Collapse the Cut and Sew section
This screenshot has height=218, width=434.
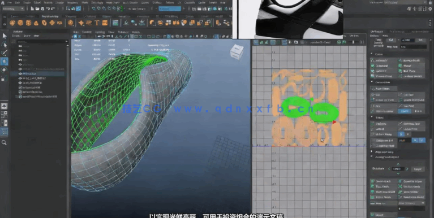372,82
